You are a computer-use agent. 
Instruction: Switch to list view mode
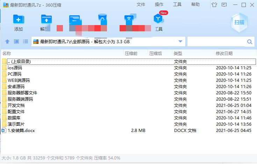[26, 41]
